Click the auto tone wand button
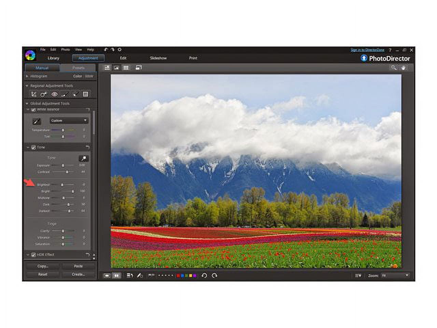The width and height of the screenshot is (437, 328). [x=84, y=159]
